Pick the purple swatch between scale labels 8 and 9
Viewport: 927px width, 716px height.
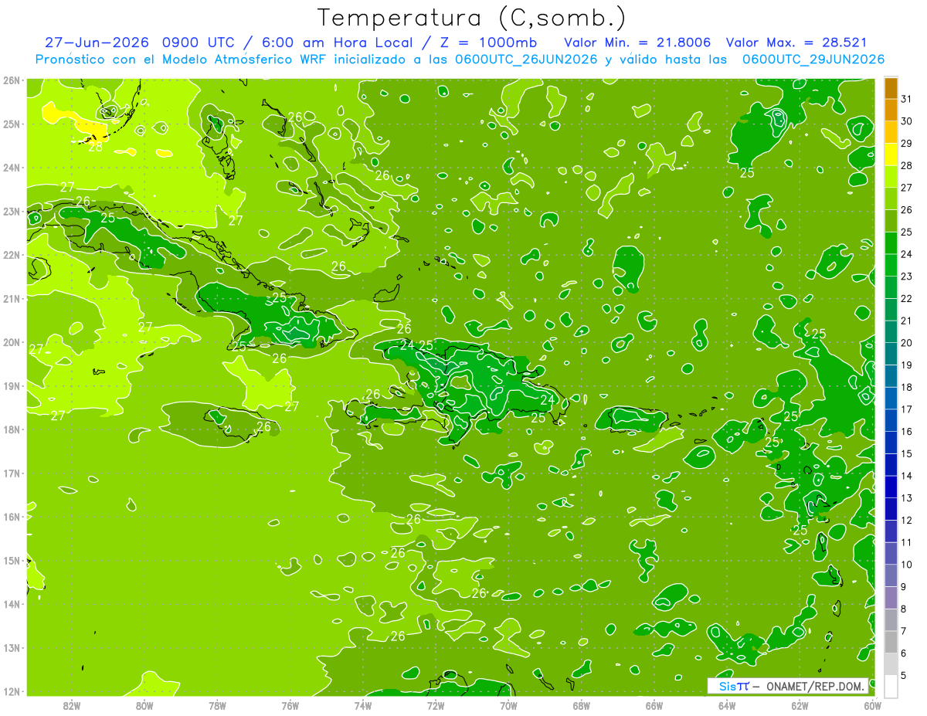click(891, 598)
